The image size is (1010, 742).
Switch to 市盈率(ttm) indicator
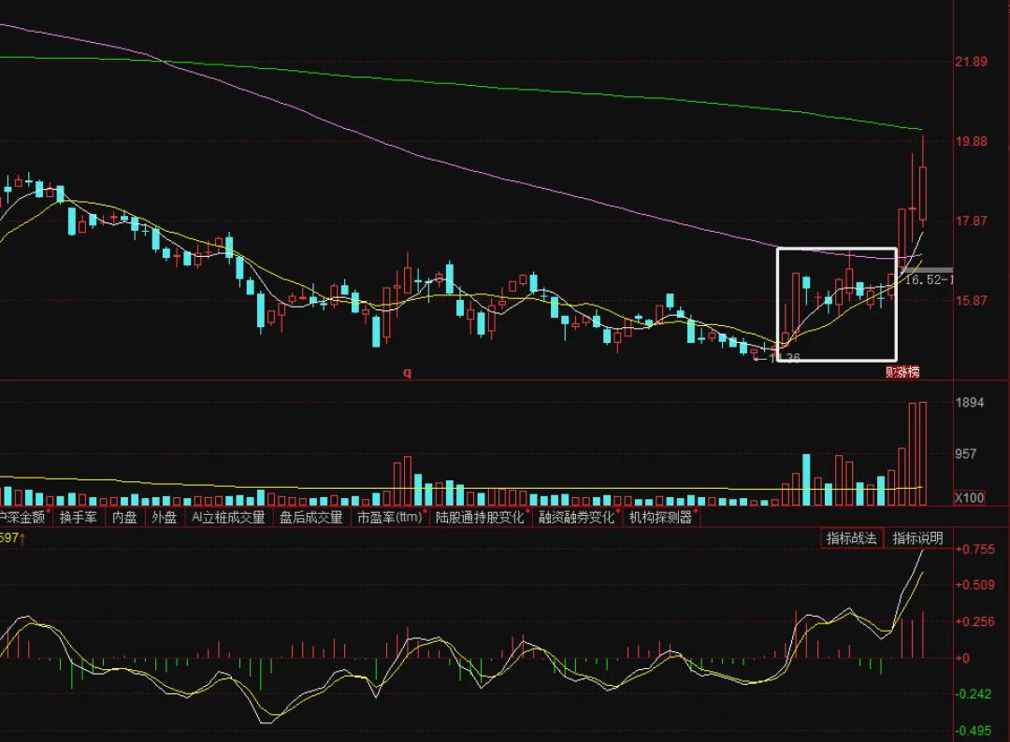pos(390,518)
